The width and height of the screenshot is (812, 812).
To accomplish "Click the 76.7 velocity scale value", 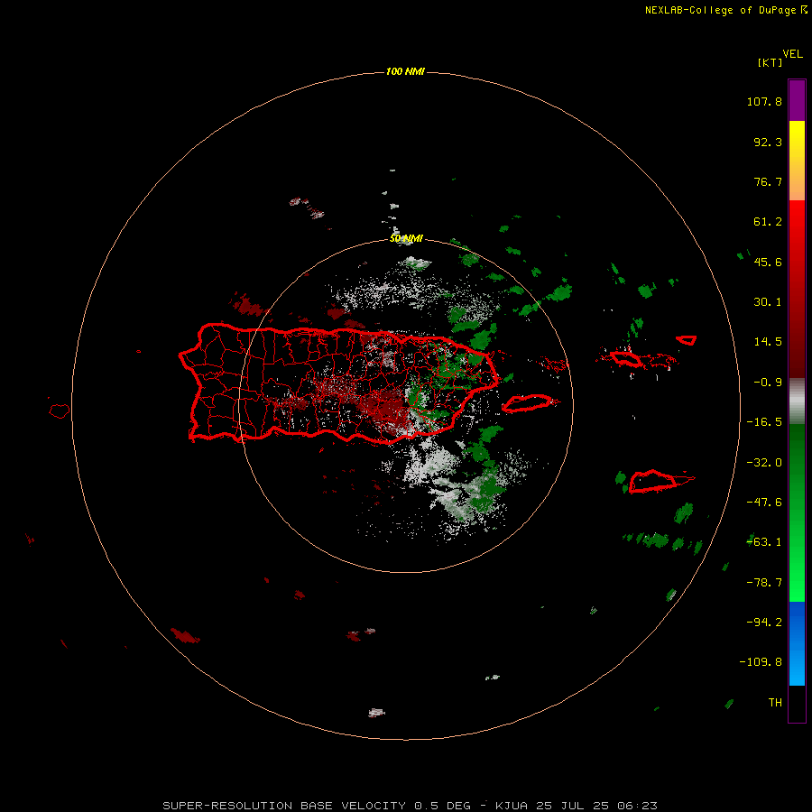I will click(x=768, y=181).
